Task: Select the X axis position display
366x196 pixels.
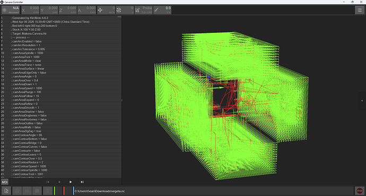Action: click(x=30, y=10)
